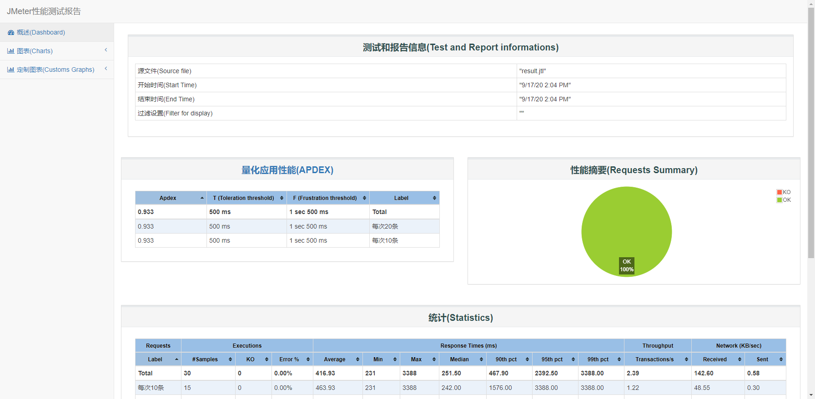Viewport: 815px width, 399px height.
Task: Sort by F (Frustration threshold) column
Action: (x=328, y=198)
